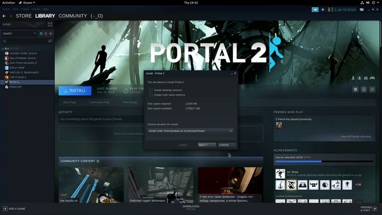Image resolution: width=382 pixels, height=215 pixels.
Task: Enable Create start menu shortcut checkbox
Action: tap(151, 95)
